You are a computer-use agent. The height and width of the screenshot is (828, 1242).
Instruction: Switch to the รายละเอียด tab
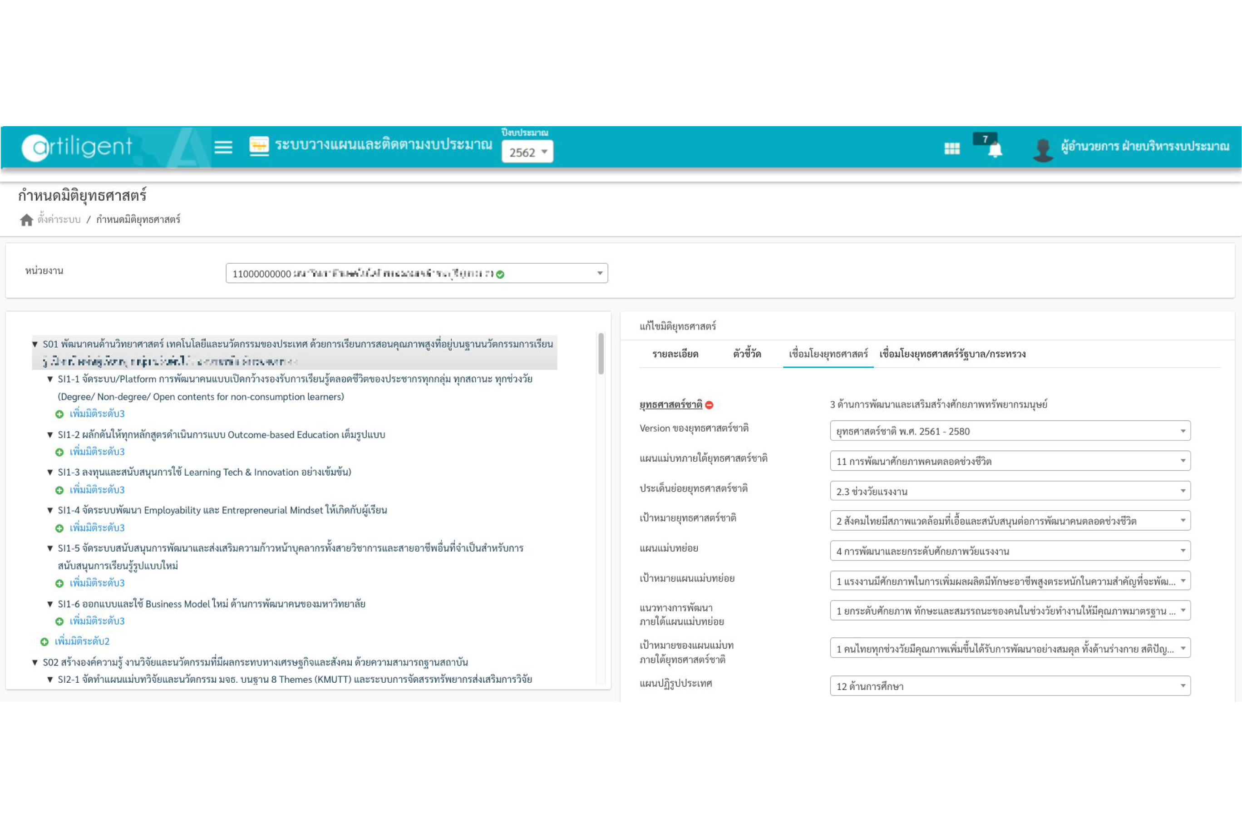tap(675, 354)
